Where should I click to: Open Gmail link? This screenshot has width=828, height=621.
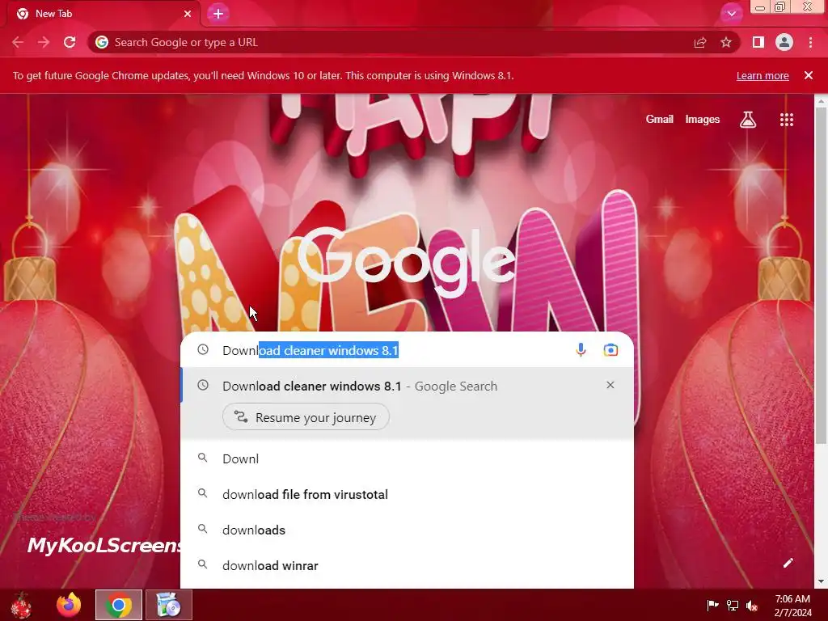[x=659, y=120]
